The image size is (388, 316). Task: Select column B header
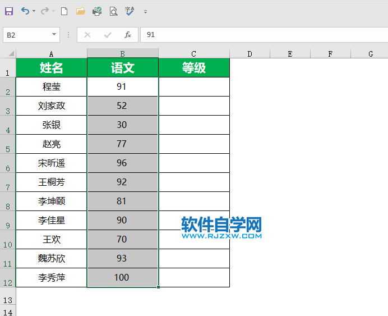click(x=123, y=53)
